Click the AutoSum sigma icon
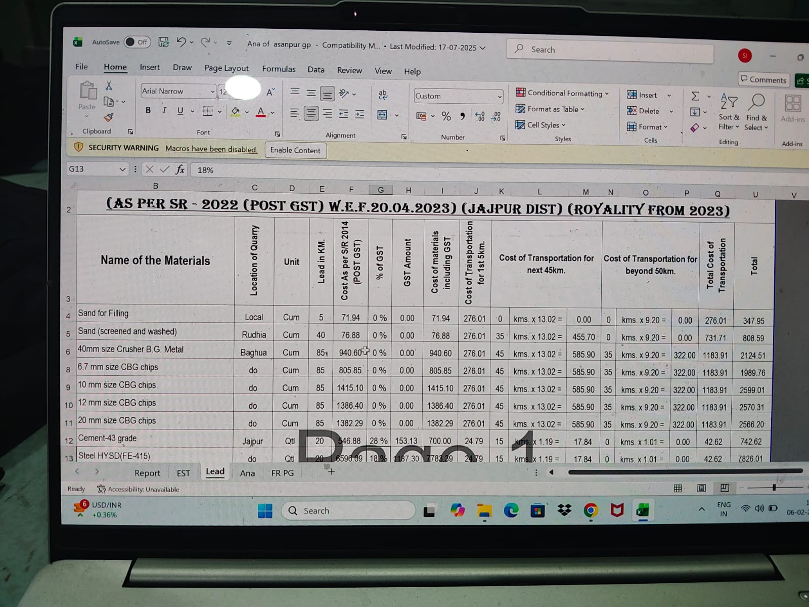The width and height of the screenshot is (809, 607). click(x=695, y=96)
